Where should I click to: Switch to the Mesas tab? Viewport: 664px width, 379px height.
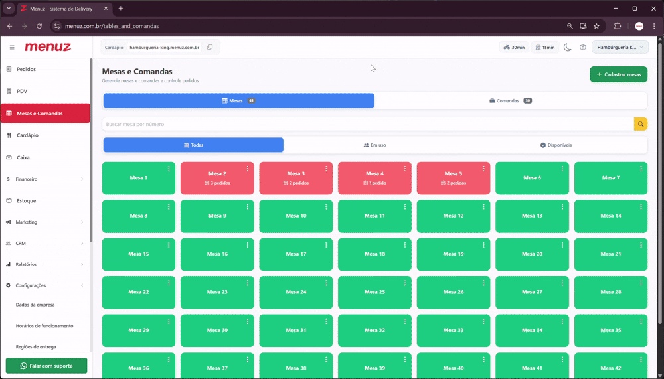tap(239, 100)
